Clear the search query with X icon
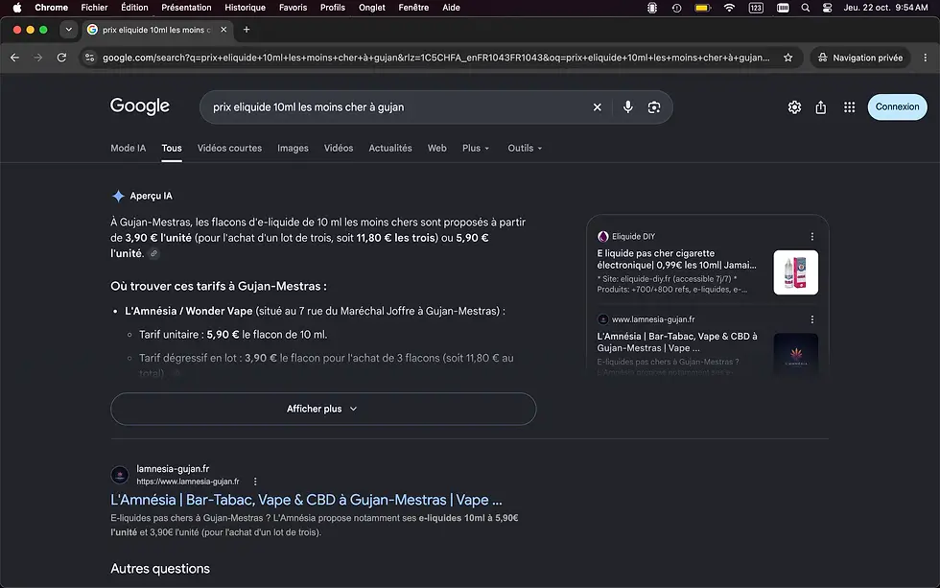Image resolution: width=940 pixels, height=588 pixels. pos(597,107)
